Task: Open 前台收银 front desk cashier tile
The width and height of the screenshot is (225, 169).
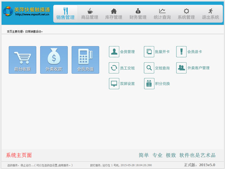Action: tap(22, 60)
